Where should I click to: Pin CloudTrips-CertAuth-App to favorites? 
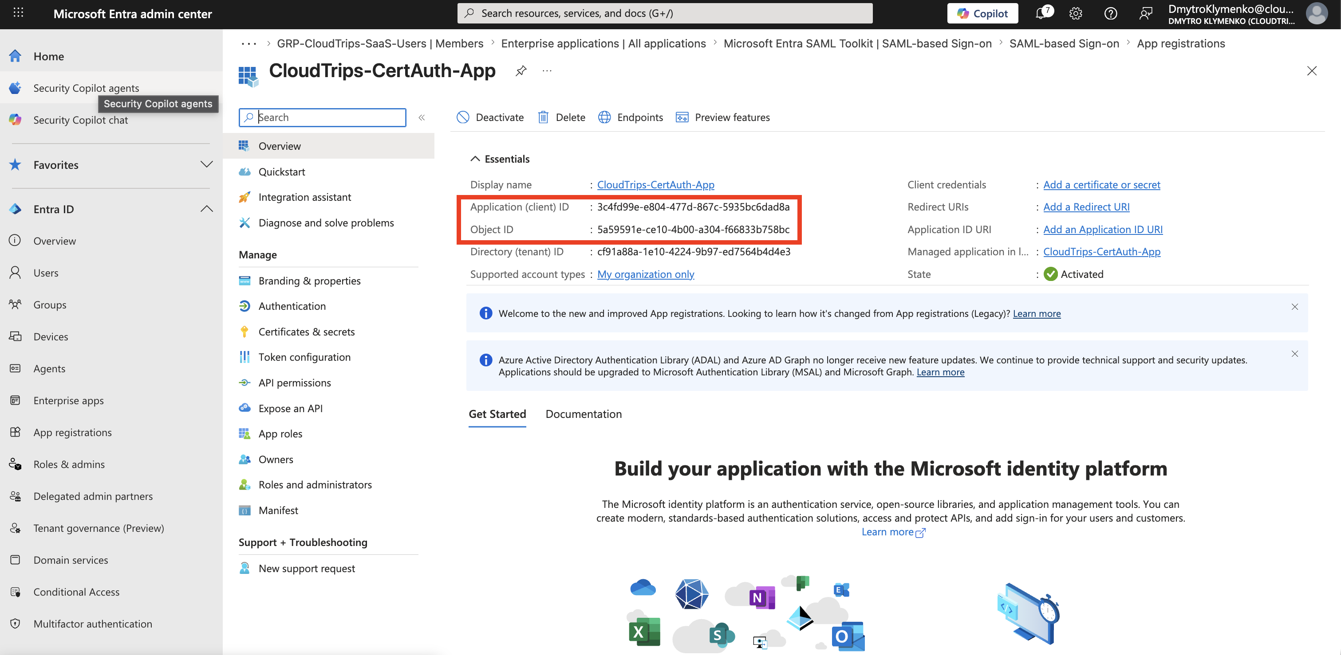521,71
